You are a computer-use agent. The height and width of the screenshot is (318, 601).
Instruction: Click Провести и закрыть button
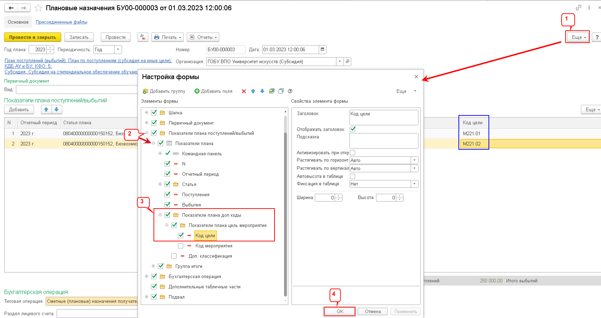click(x=33, y=37)
